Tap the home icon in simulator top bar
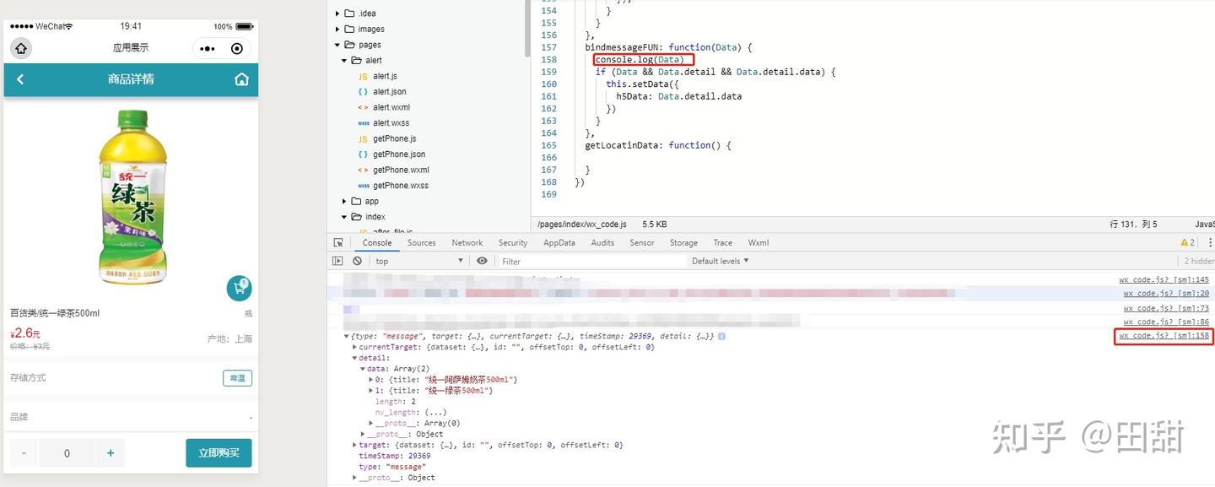The width and height of the screenshot is (1215, 487). (x=21, y=48)
